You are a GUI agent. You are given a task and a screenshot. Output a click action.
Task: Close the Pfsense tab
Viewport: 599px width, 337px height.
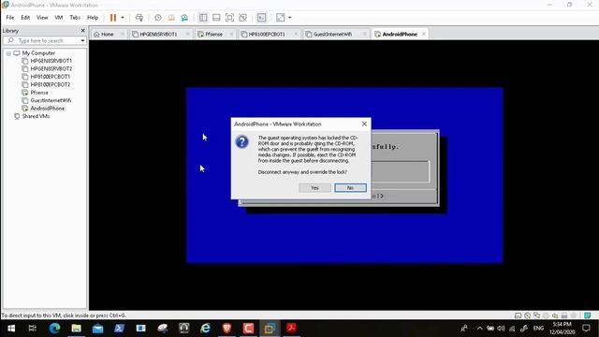click(x=231, y=34)
